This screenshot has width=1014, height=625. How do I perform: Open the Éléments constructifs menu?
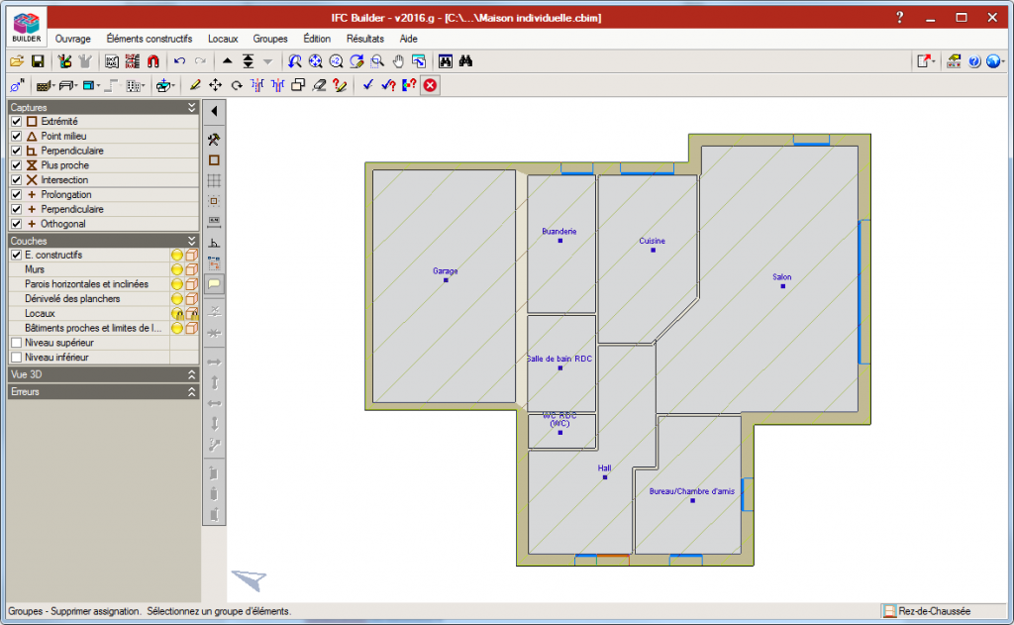[x=149, y=39]
